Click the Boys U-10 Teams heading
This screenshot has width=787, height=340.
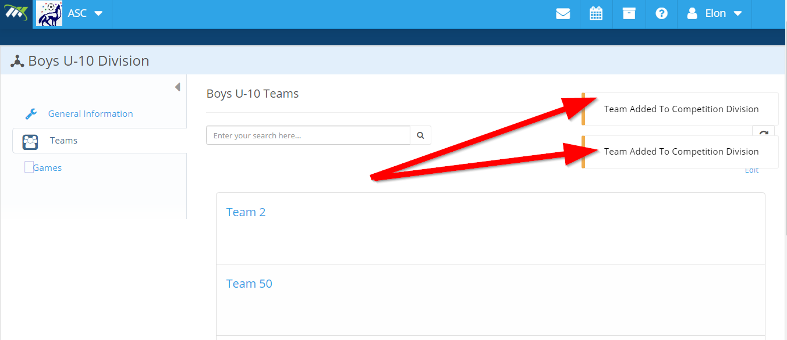pos(253,94)
